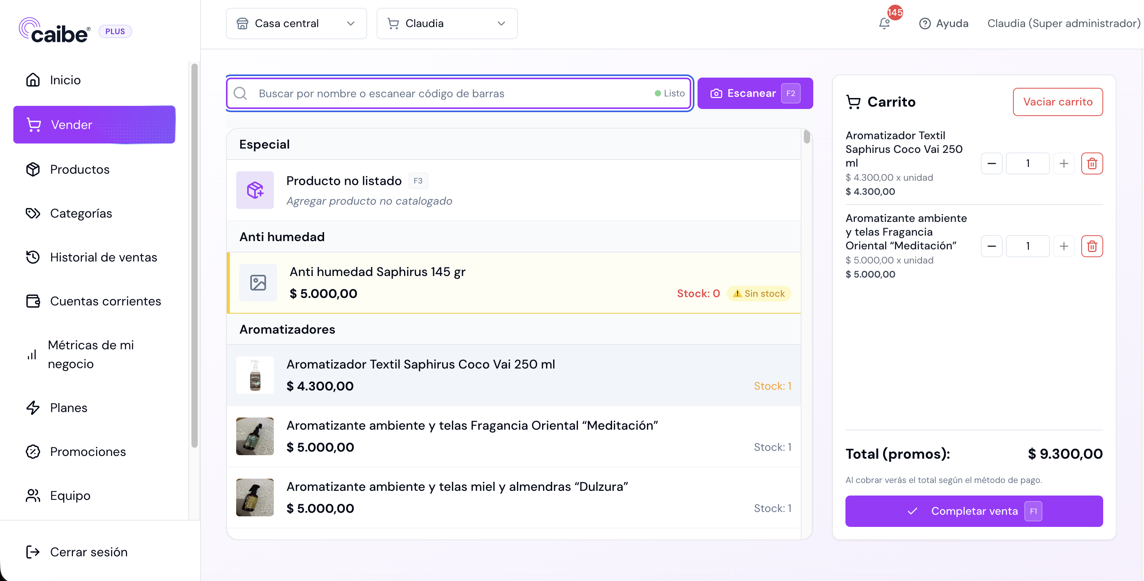This screenshot has height=581, width=1144.
Task: Increase quantity of Aromatizante Meditación
Action: tap(1064, 246)
